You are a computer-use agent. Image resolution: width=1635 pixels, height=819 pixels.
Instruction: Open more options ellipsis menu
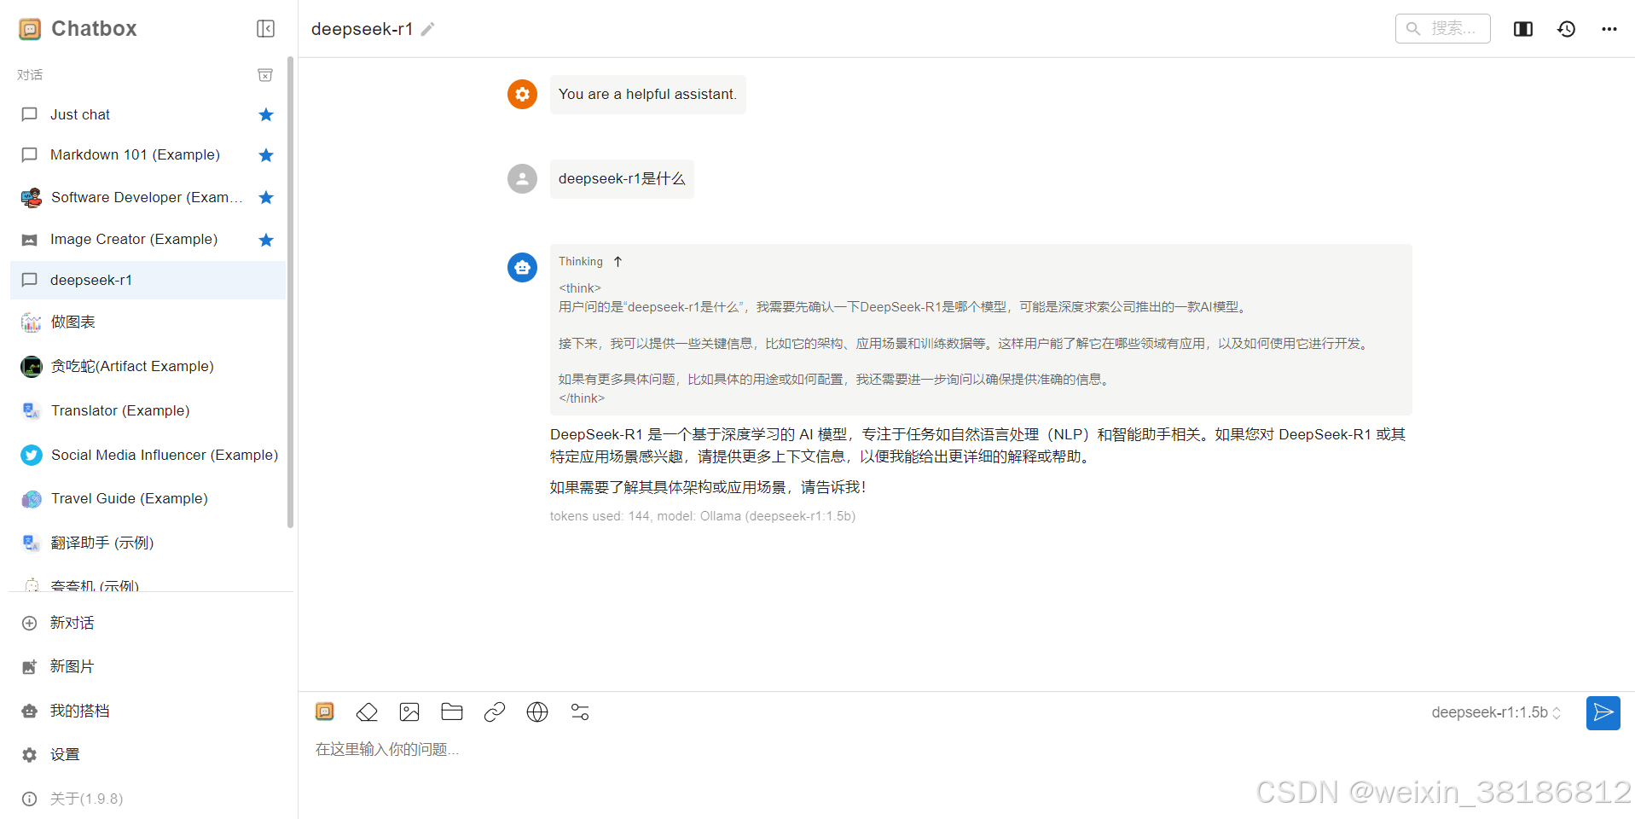(1609, 29)
